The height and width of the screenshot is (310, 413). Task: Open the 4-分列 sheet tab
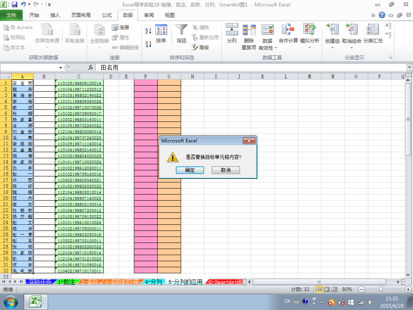(x=154, y=282)
